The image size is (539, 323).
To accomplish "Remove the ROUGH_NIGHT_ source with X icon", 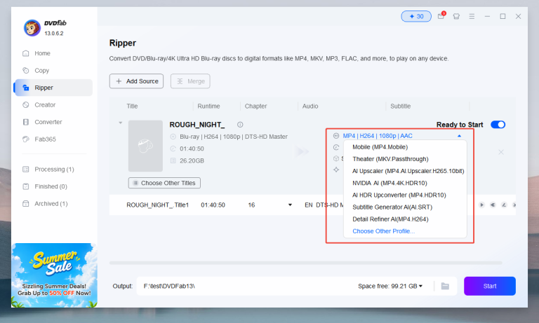I will click(x=501, y=152).
